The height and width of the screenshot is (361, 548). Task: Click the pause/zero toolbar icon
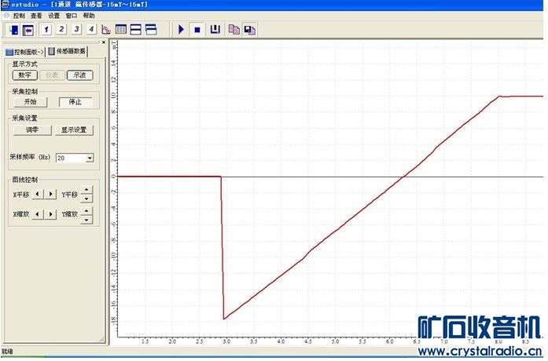click(x=215, y=30)
